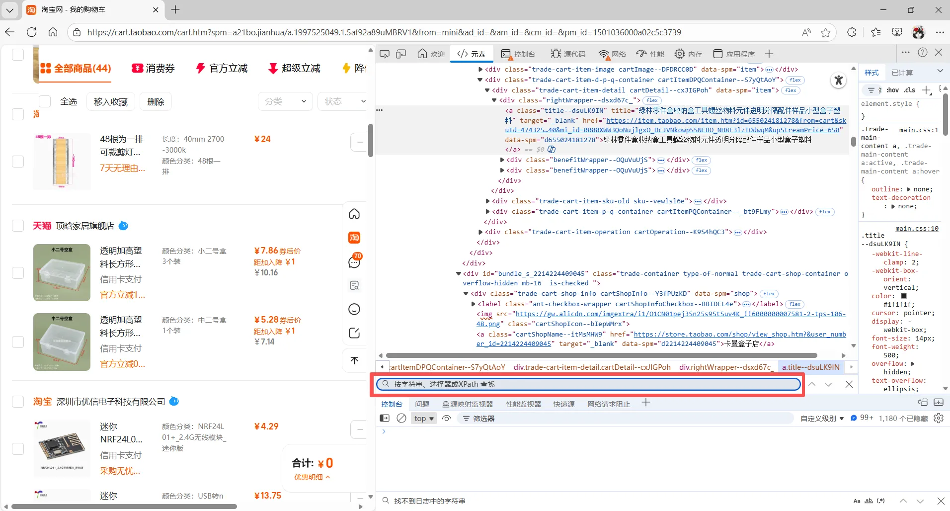Toggle live expression eye icon
Screen dimensions: 950x511
click(447, 418)
